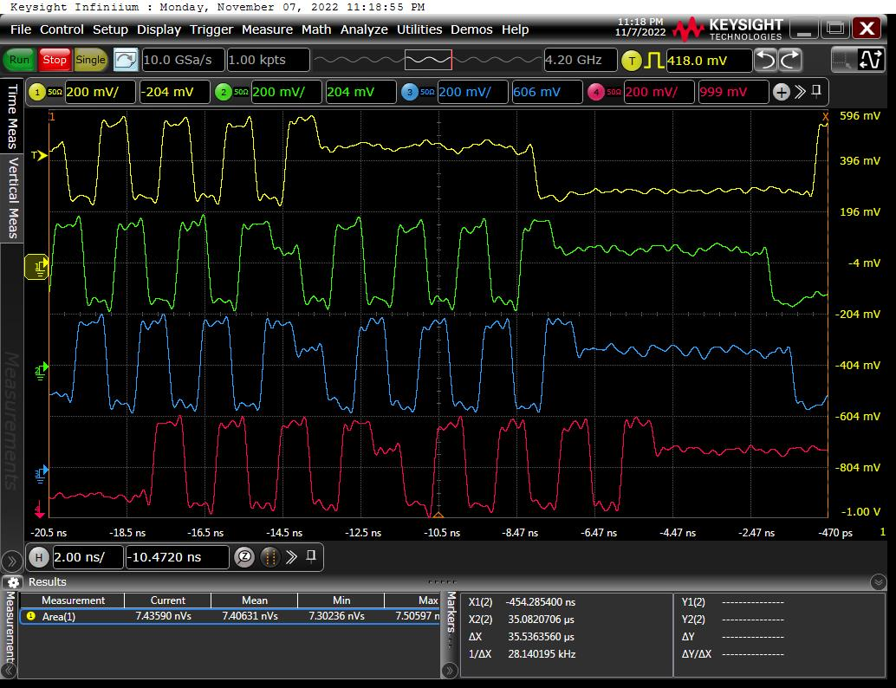Click the add channel plus icon
Viewport: 896px width, 688px height.
click(781, 92)
